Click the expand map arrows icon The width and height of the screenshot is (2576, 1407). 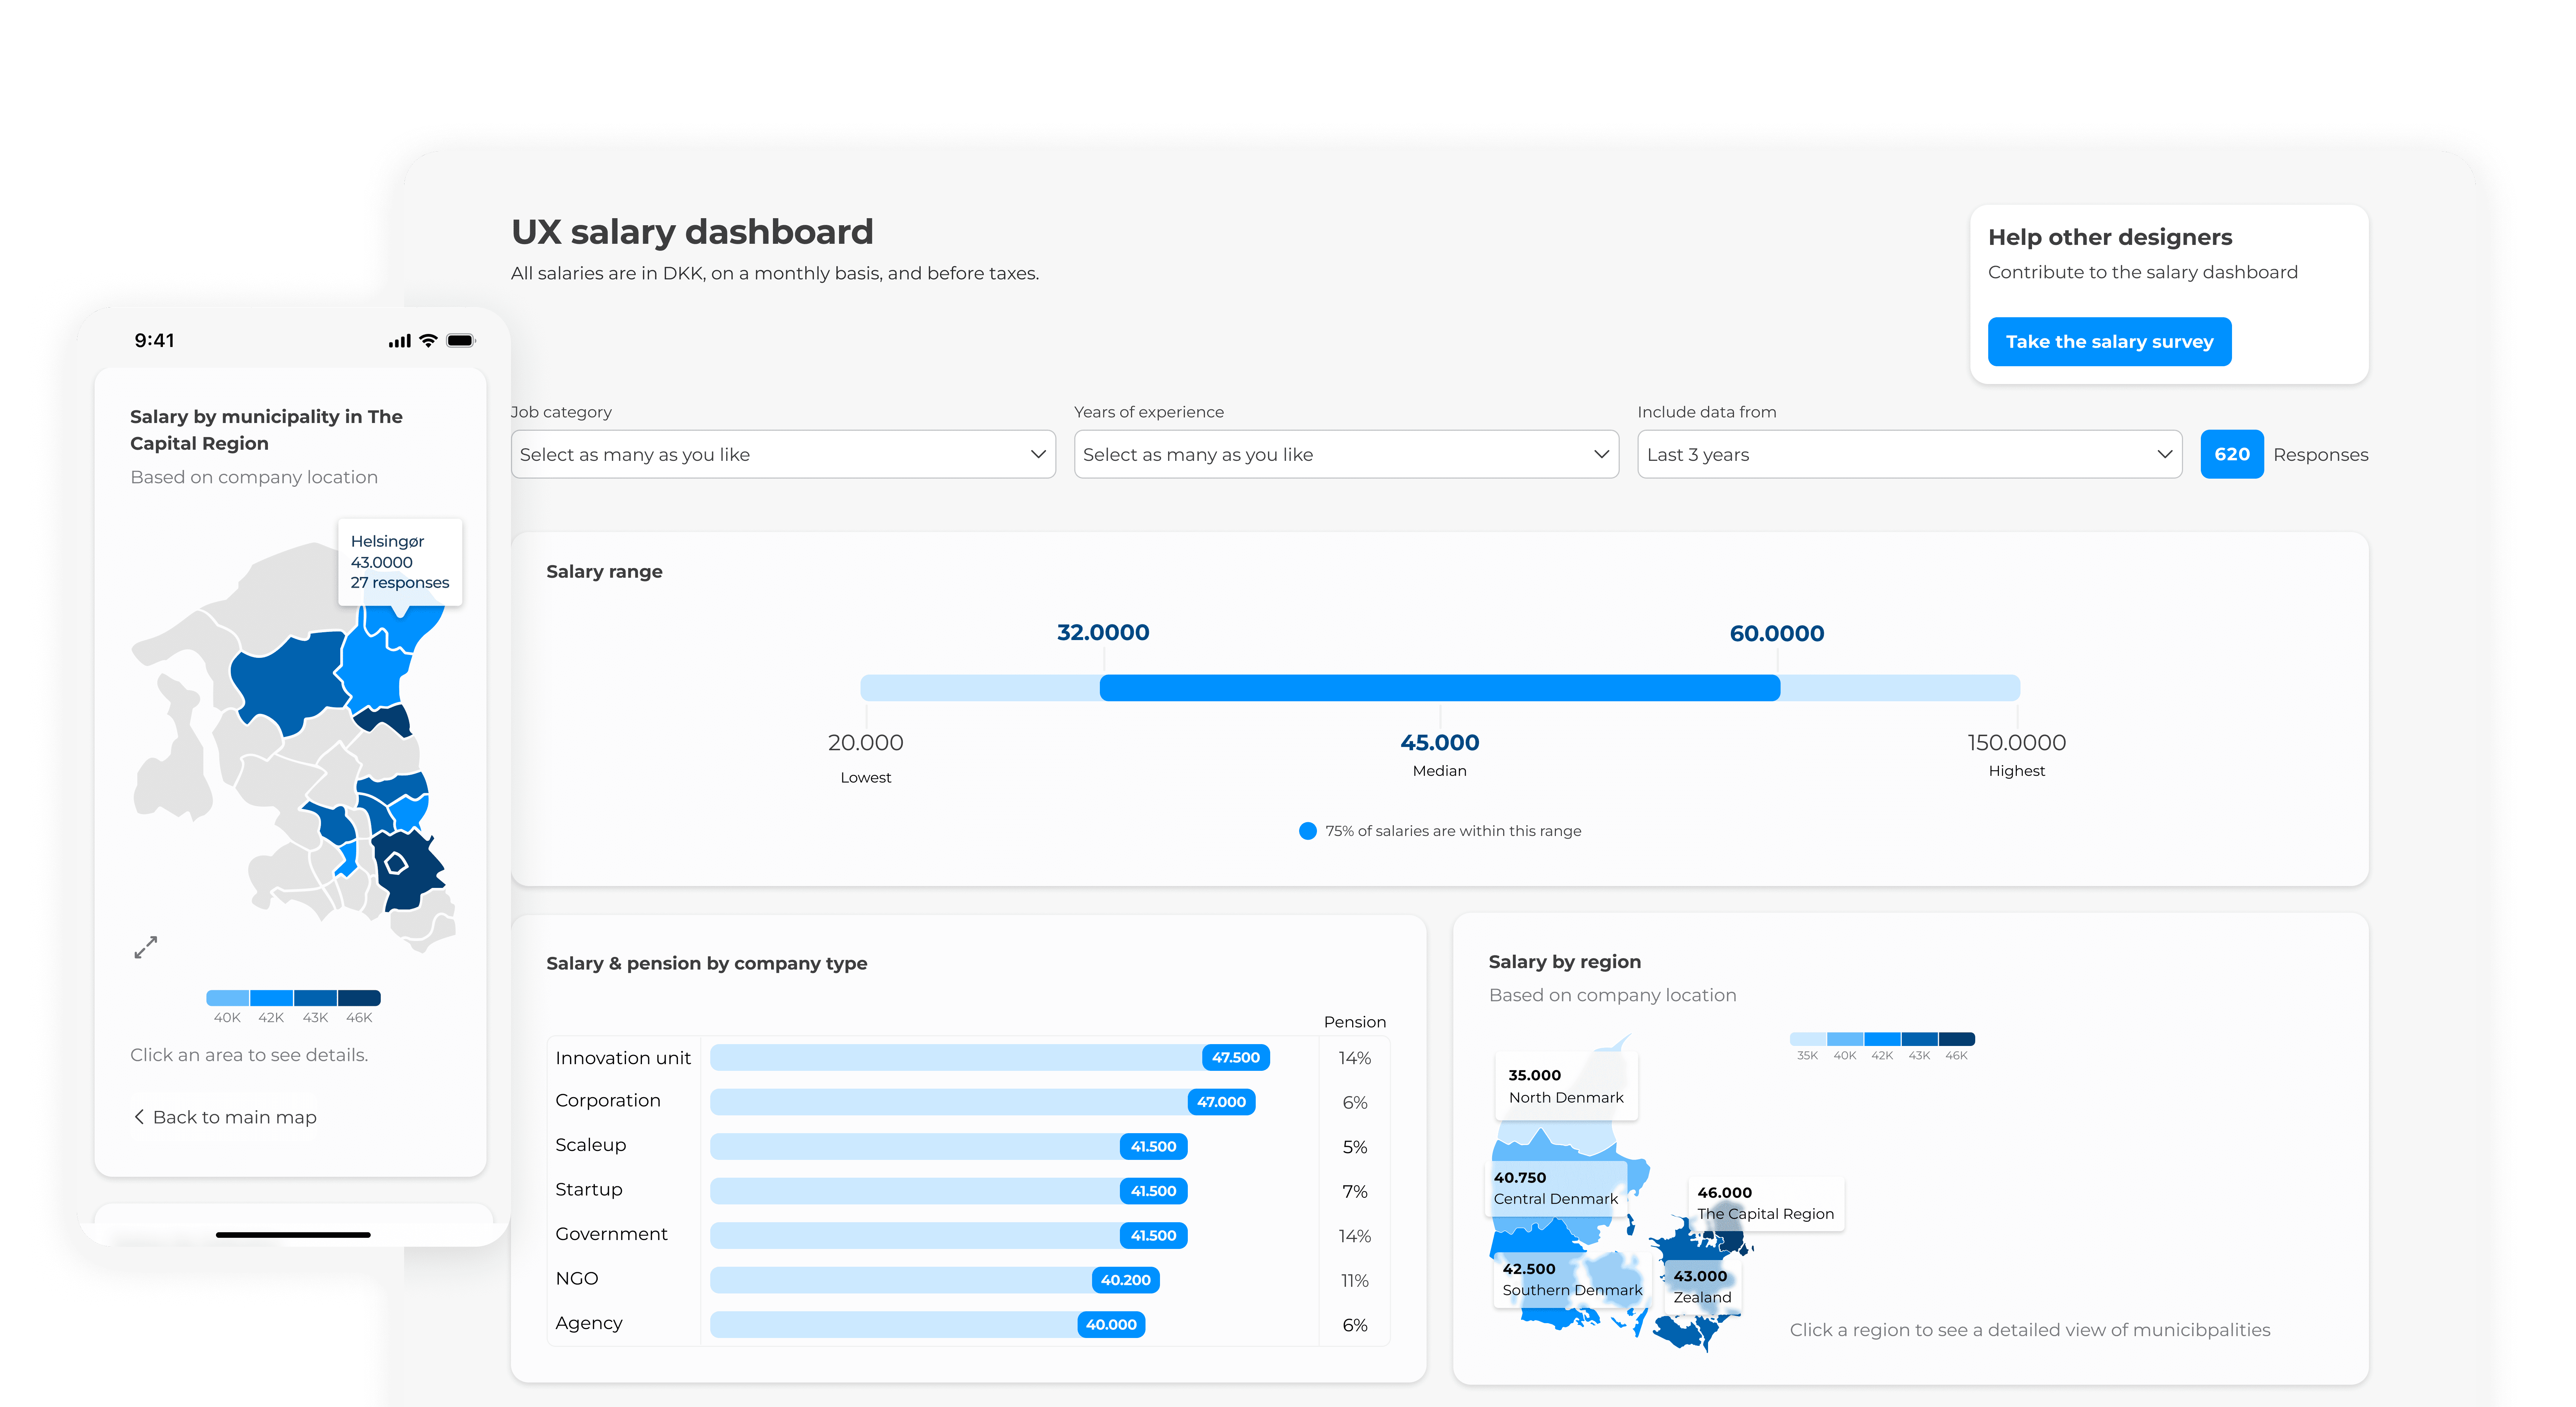coord(146,947)
